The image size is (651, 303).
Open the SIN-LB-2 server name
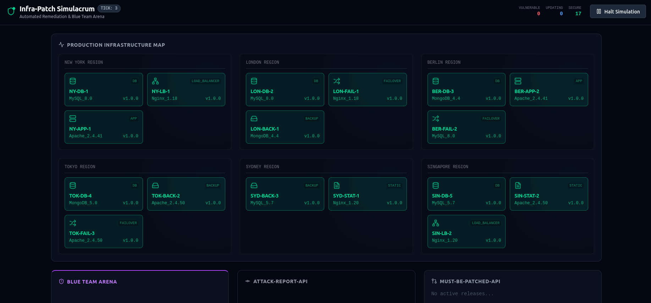point(442,233)
